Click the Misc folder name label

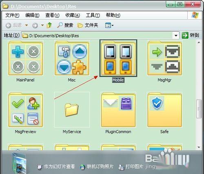(x=72, y=80)
